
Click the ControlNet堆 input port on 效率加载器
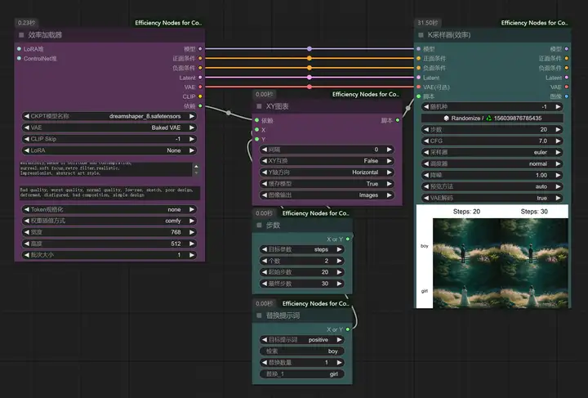pyautogui.click(x=19, y=59)
